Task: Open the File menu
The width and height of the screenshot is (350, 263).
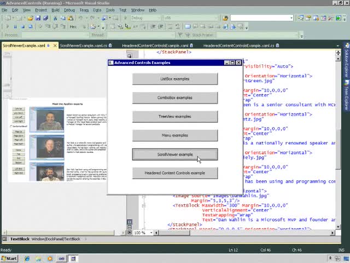Action: (x=4, y=10)
